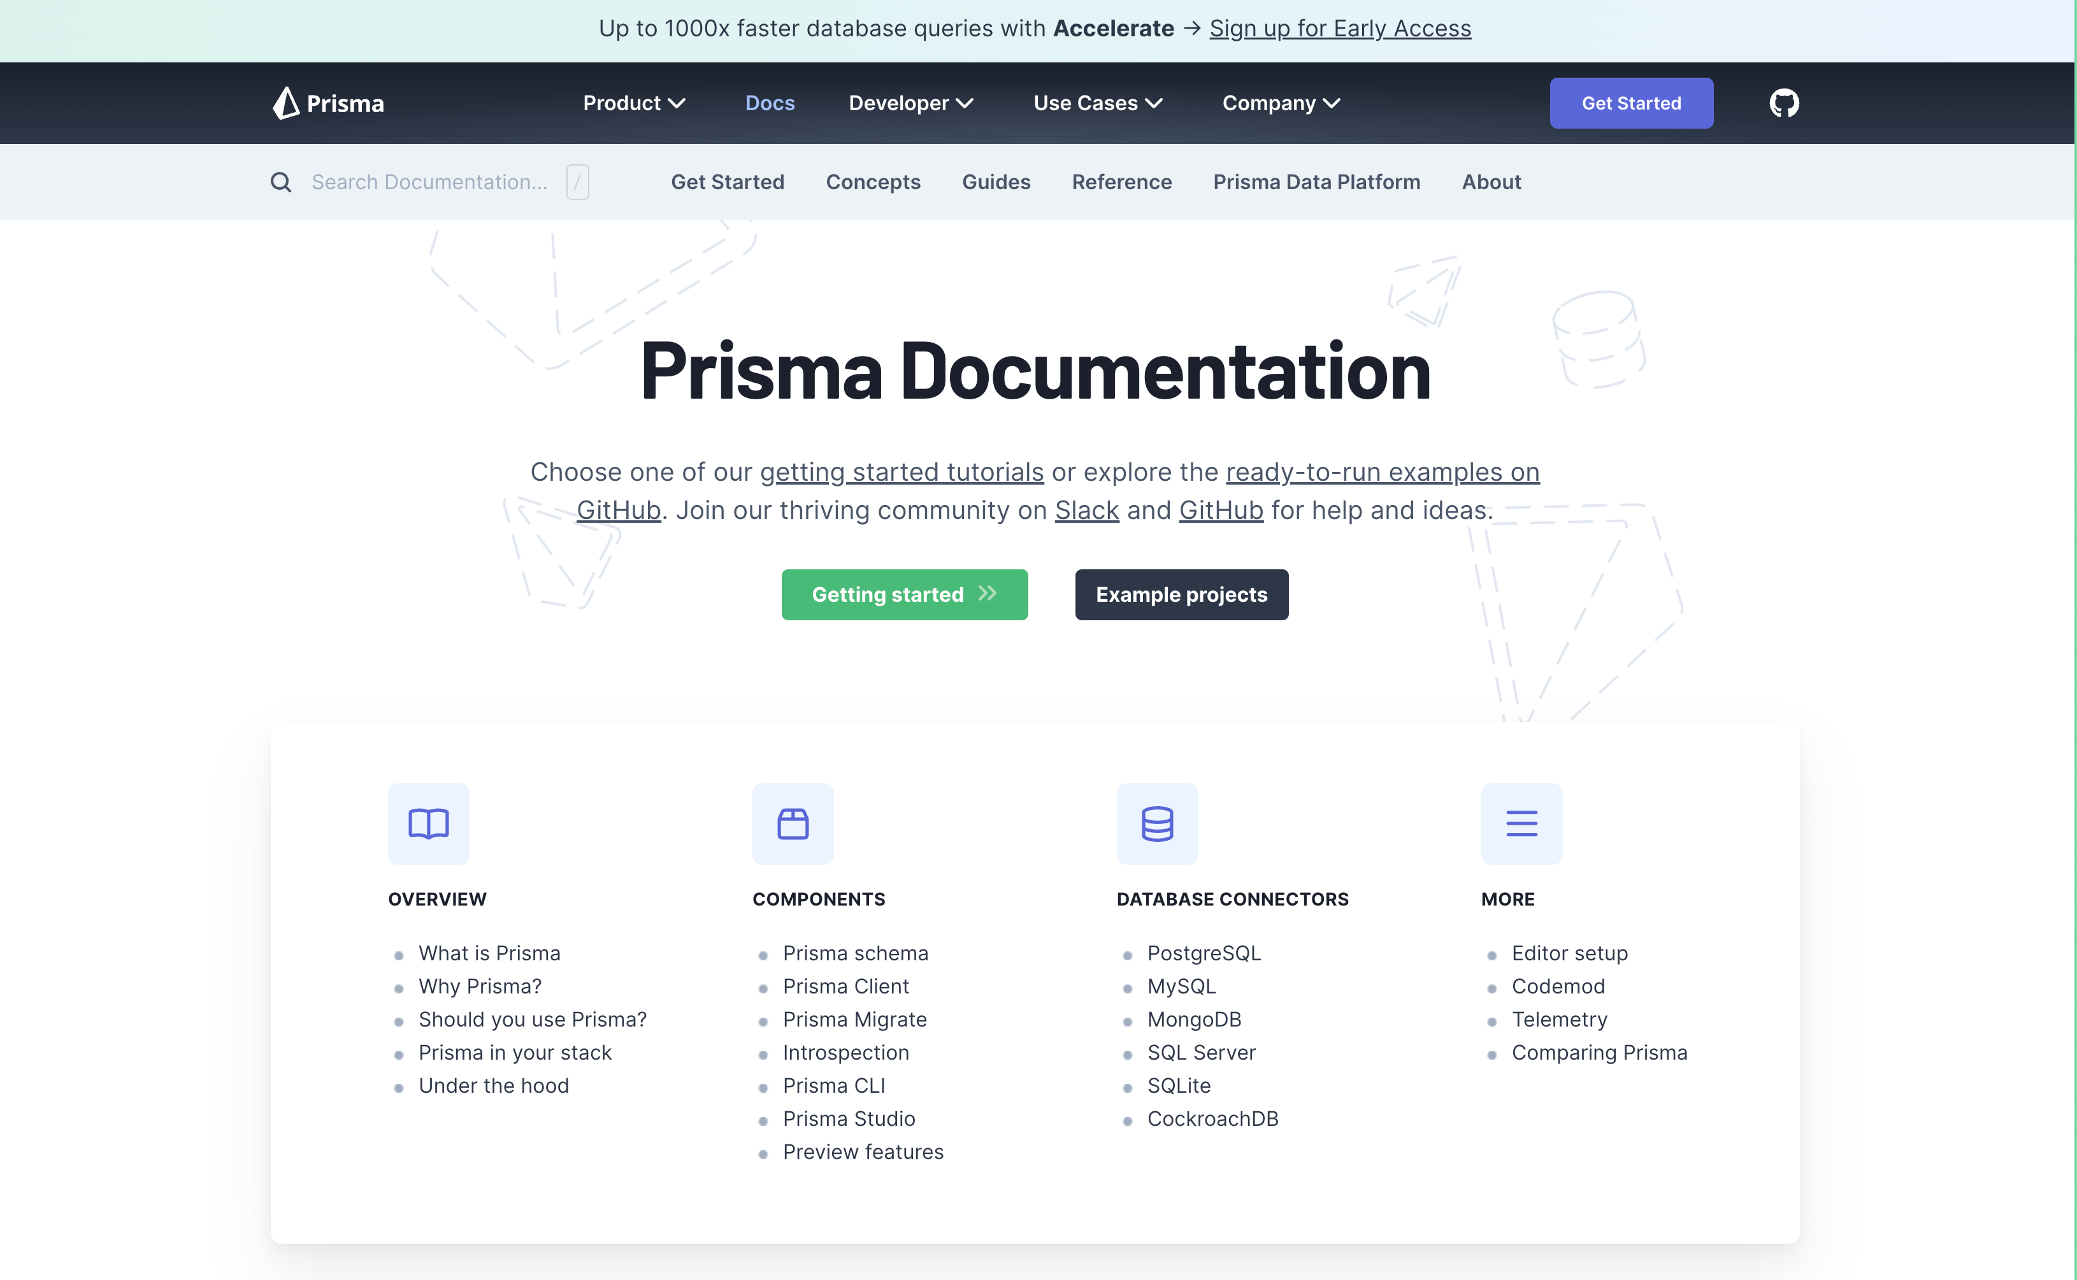Follow the Sign up for Early Access link

(1340, 29)
